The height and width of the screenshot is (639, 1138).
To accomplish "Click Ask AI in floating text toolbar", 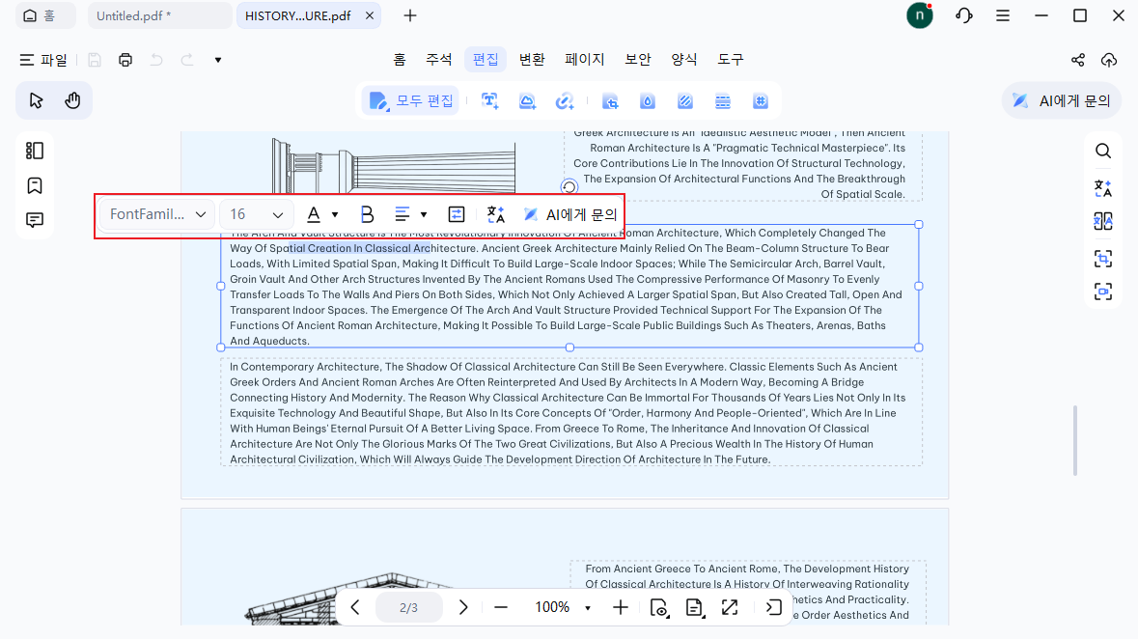I will [570, 214].
